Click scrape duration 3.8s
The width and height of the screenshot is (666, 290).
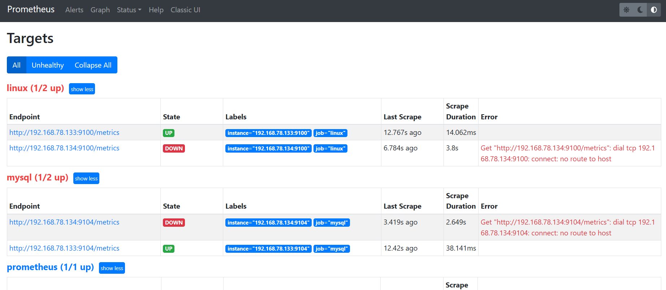tap(452, 148)
